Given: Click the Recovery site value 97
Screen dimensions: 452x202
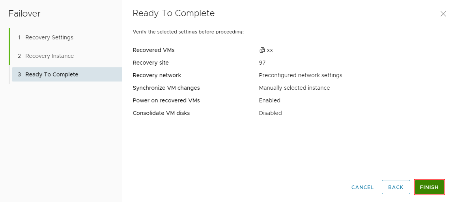Looking at the screenshot, I should (x=262, y=63).
